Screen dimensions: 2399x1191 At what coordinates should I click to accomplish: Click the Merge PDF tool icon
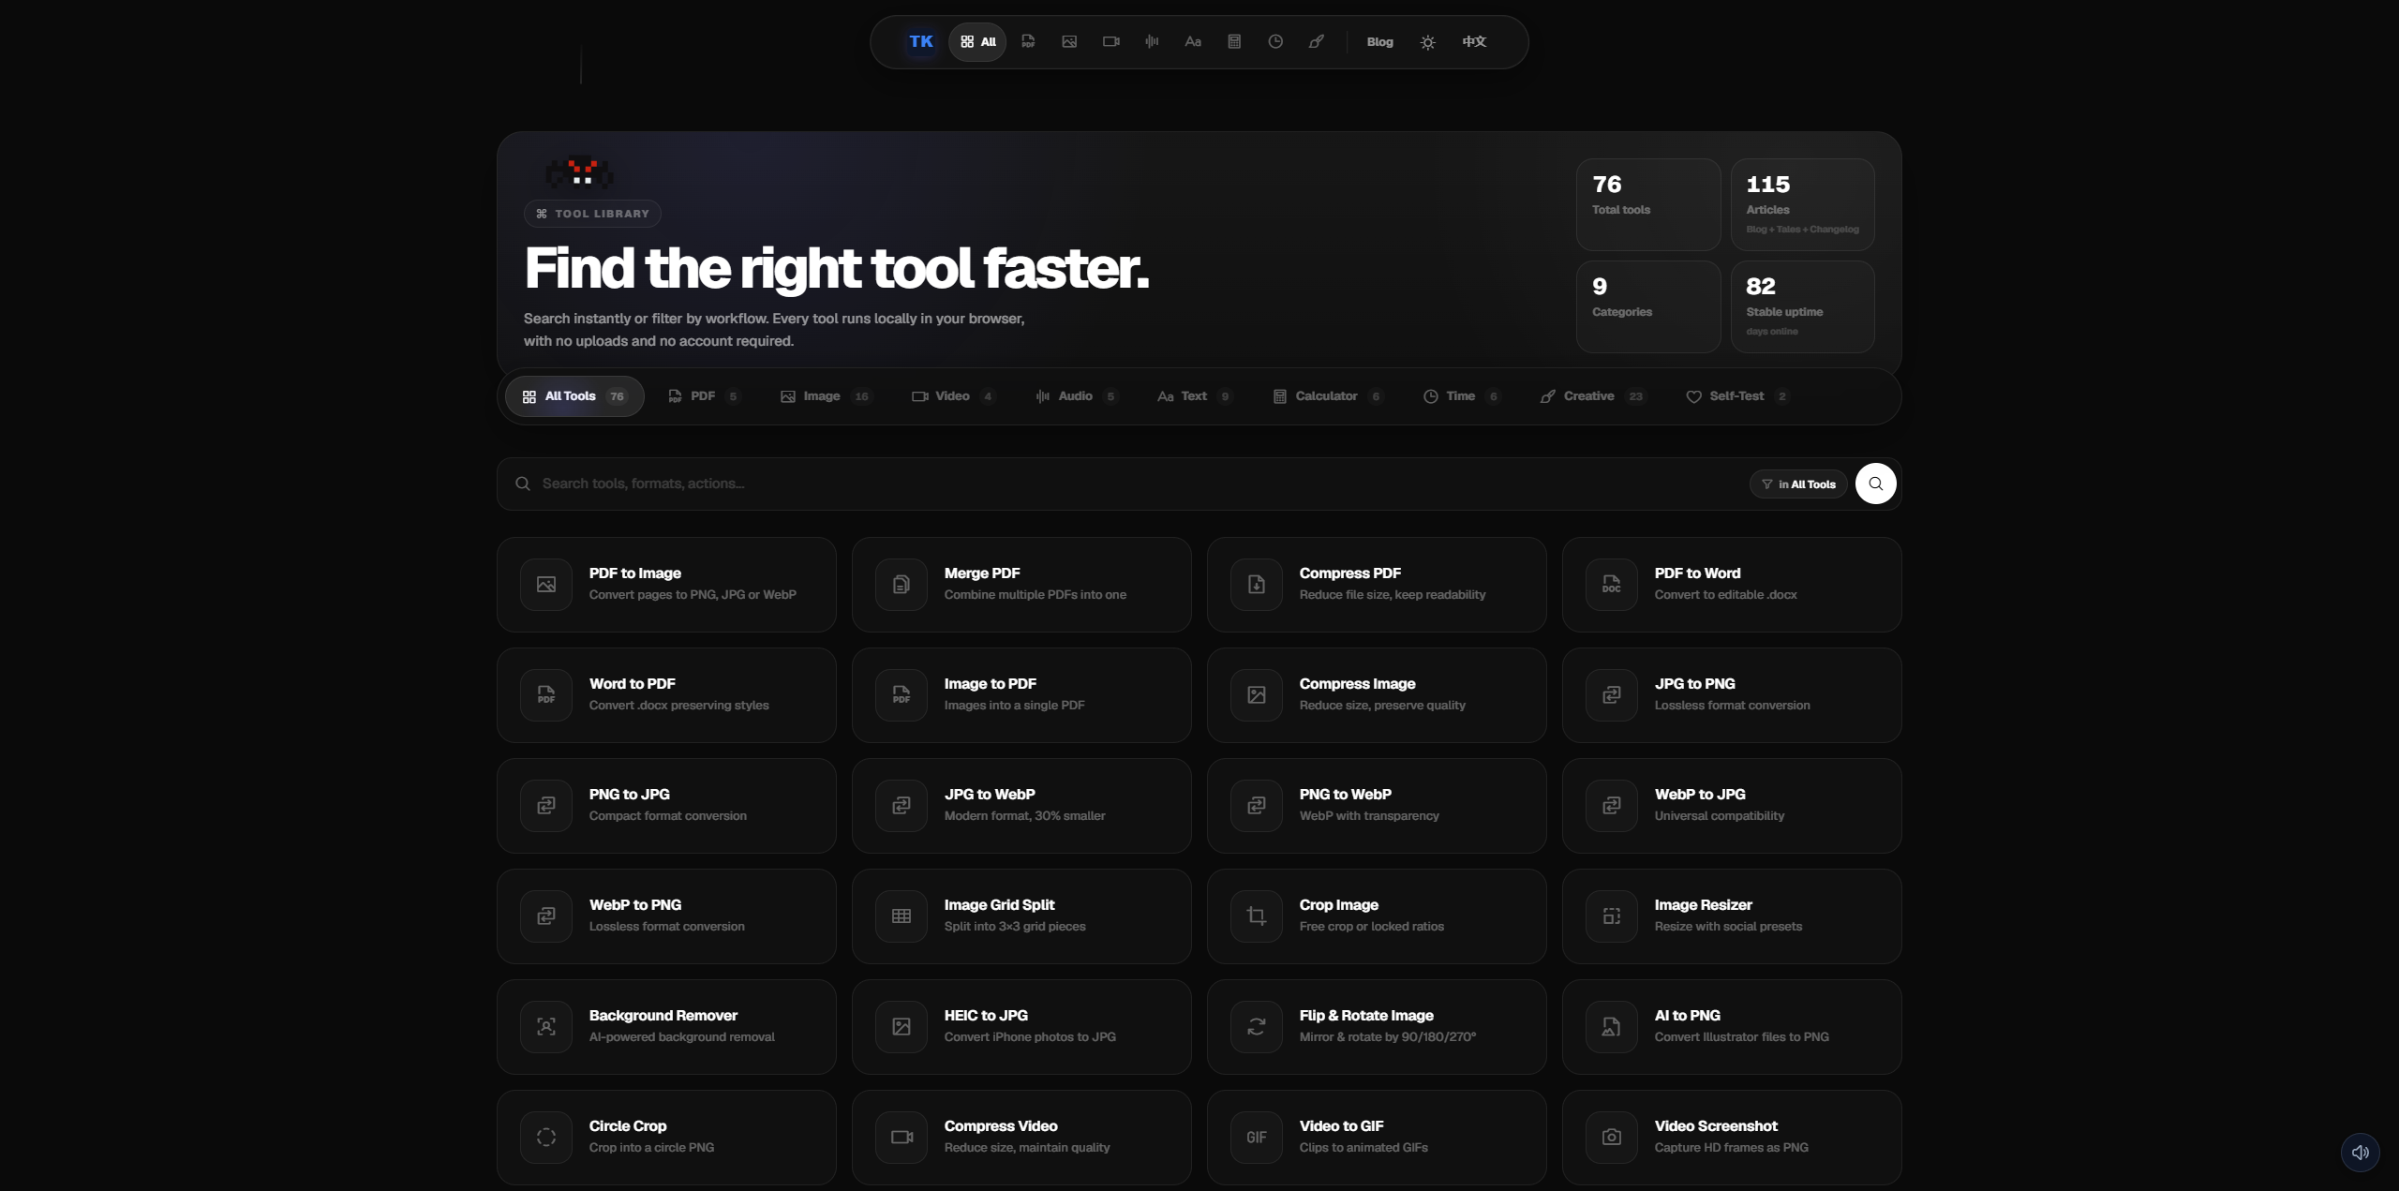(x=901, y=585)
